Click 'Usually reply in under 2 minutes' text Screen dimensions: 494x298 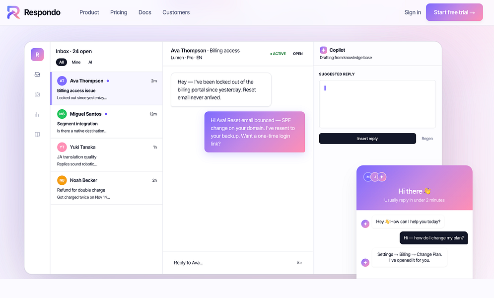(x=414, y=200)
